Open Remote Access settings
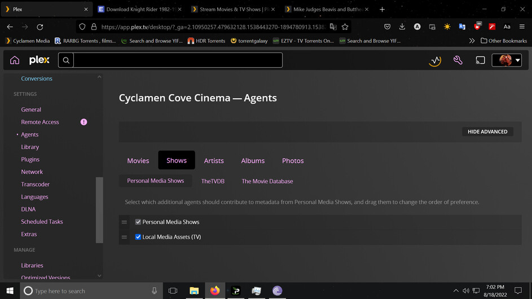 click(x=40, y=122)
